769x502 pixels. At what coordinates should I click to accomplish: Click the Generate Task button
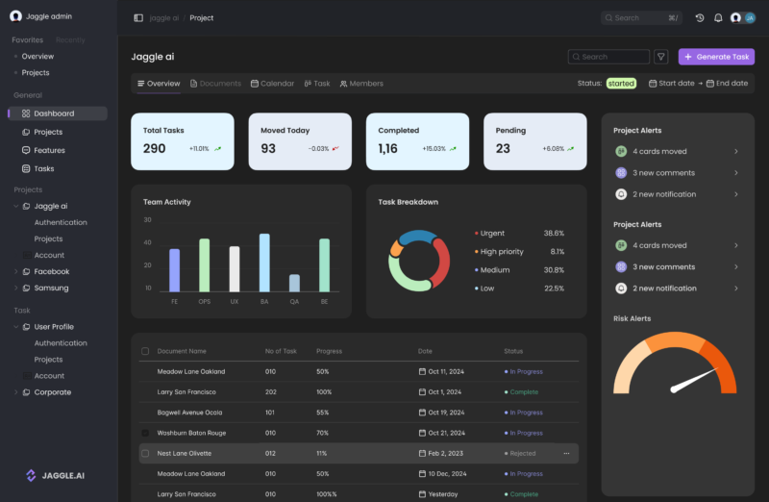coord(716,57)
